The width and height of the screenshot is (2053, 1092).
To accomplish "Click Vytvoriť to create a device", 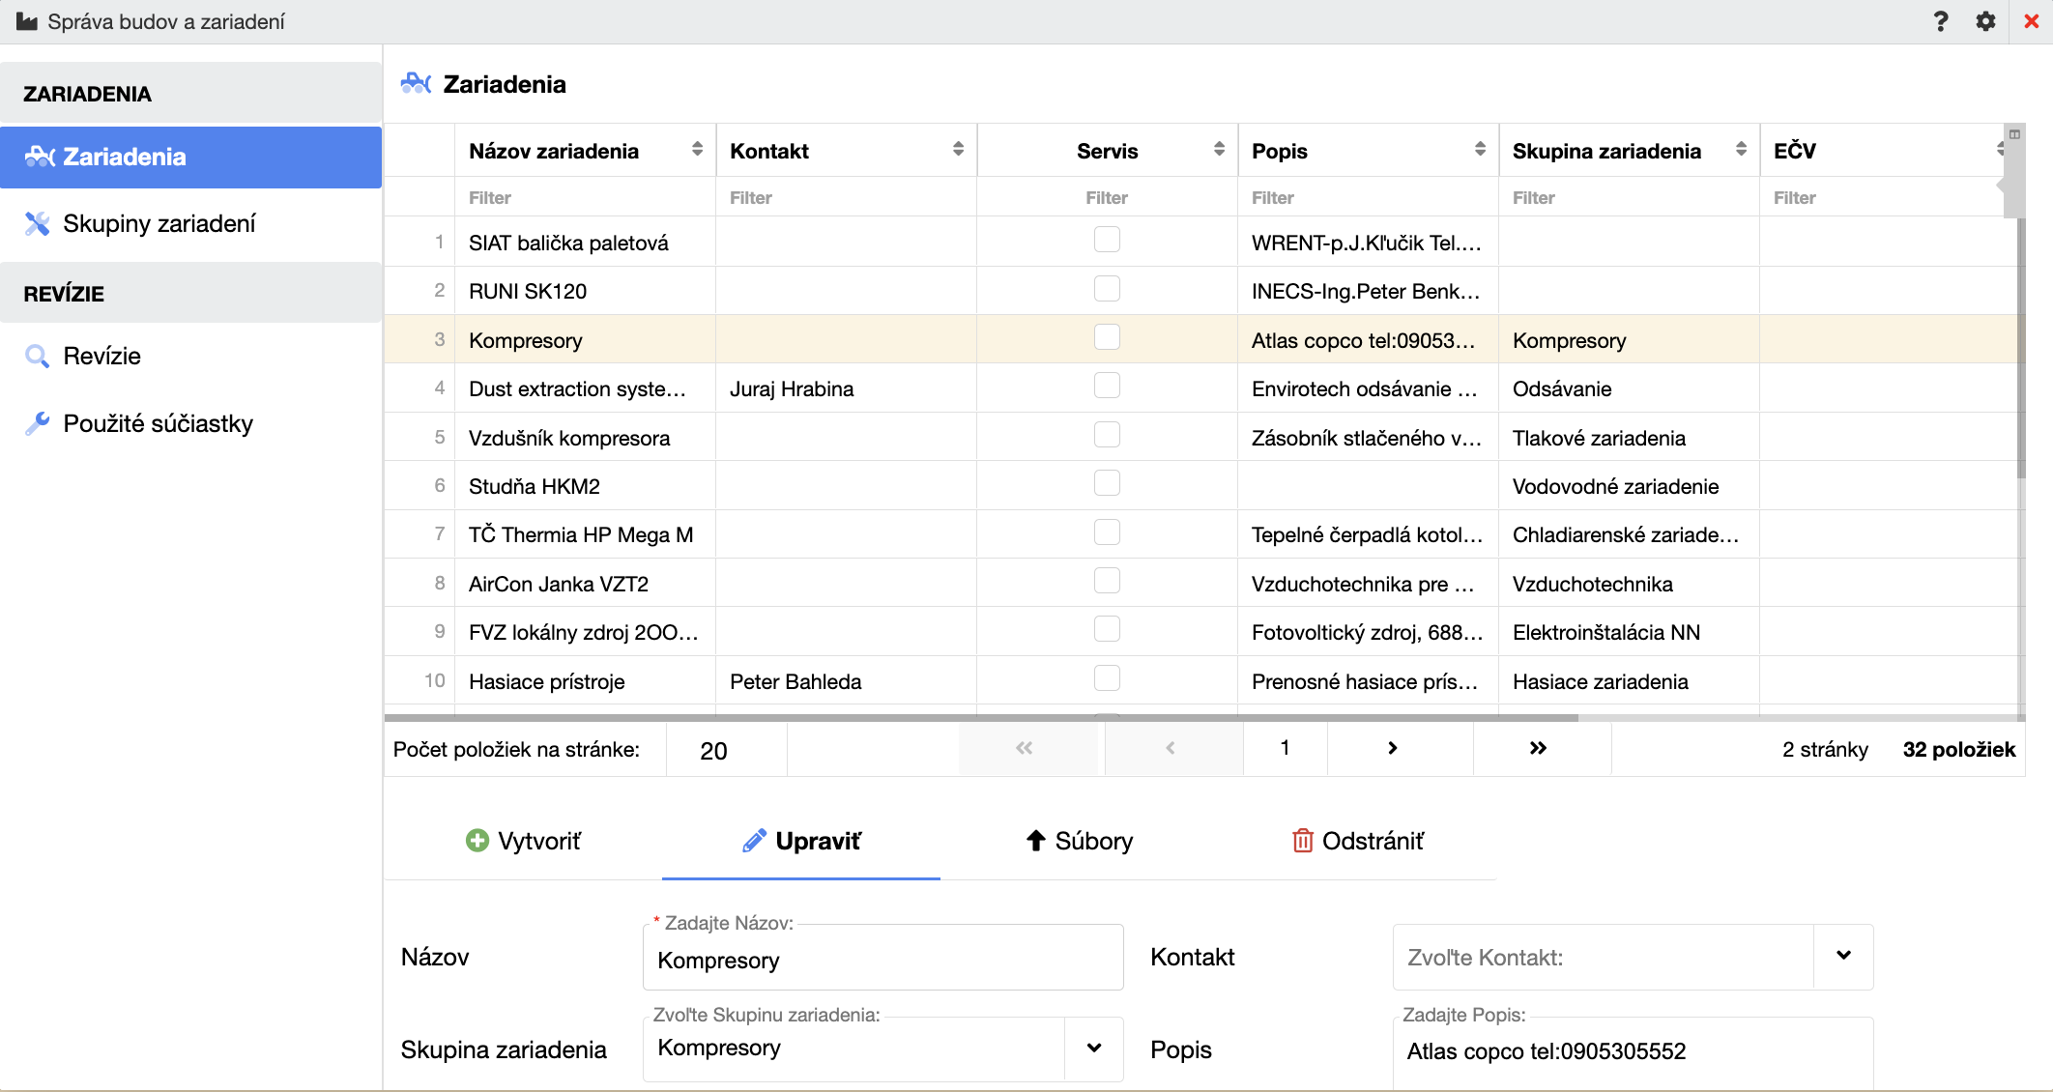I will tap(523, 841).
